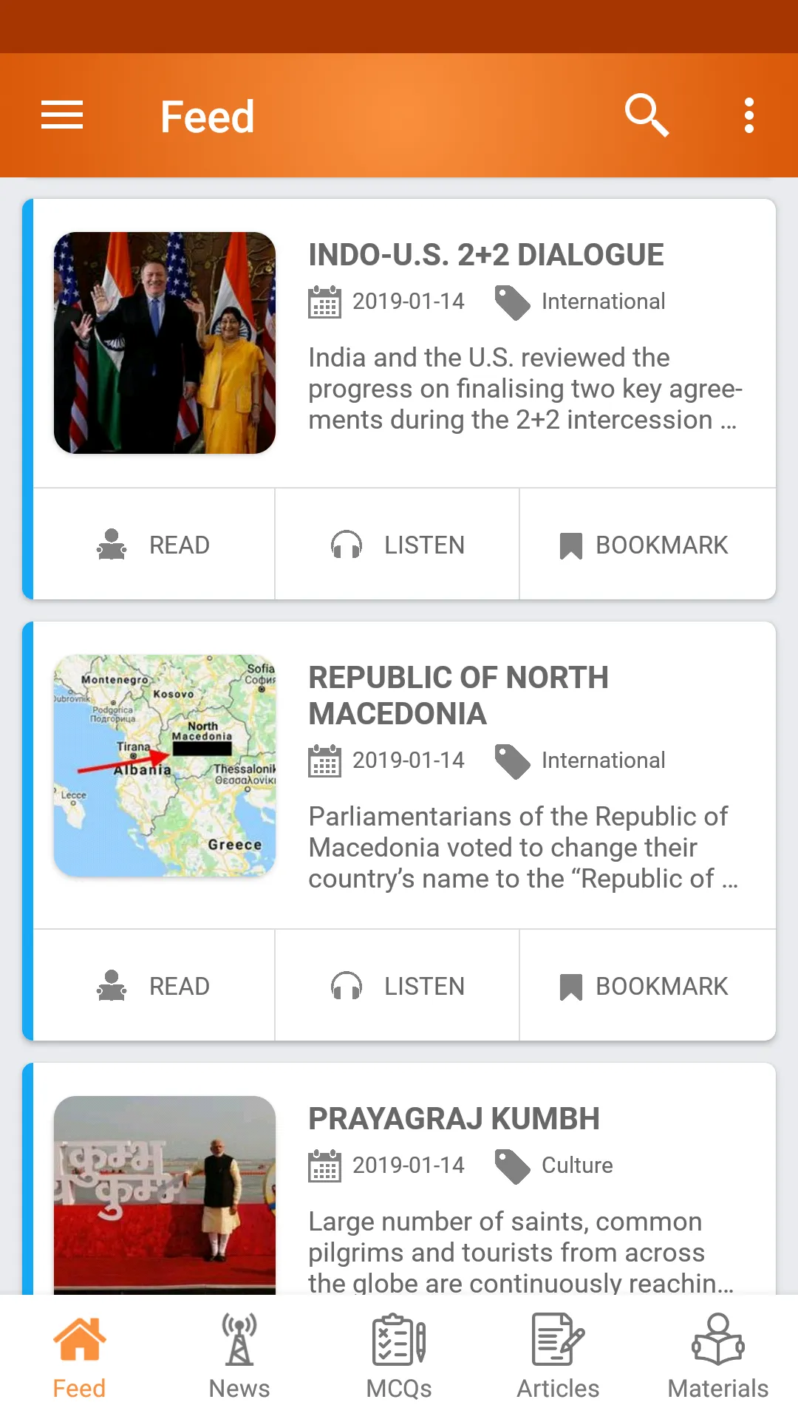Viewport: 798px width, 1419px height.
Task: Tap the Culture tag on Prayagraj Kumbh
Action: 576,1166
